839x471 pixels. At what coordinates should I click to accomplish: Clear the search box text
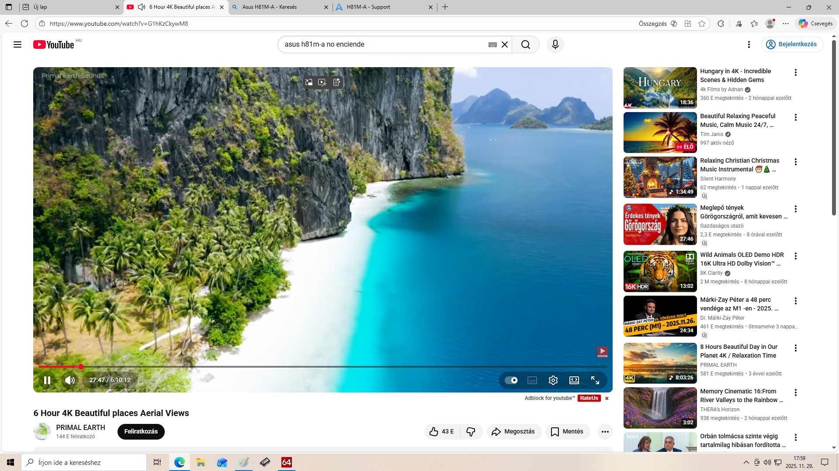click(505, 44)
